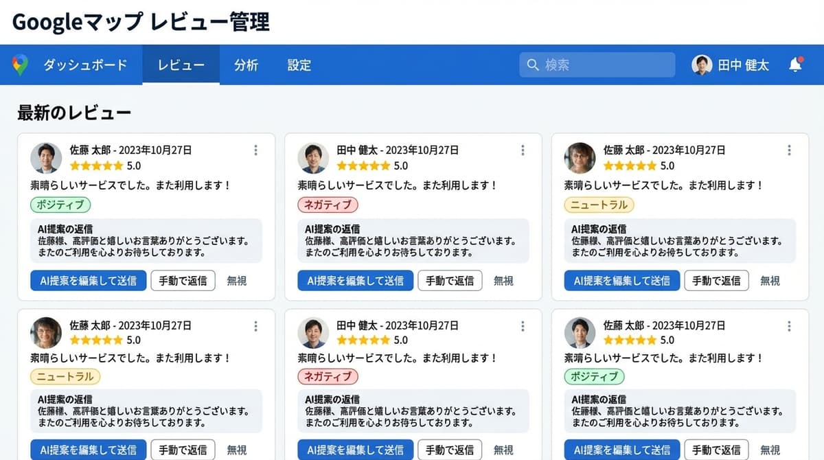Go to the ダッシュボード tab
Viewport: 824px width, 460px height.
[x=85, y=65]
